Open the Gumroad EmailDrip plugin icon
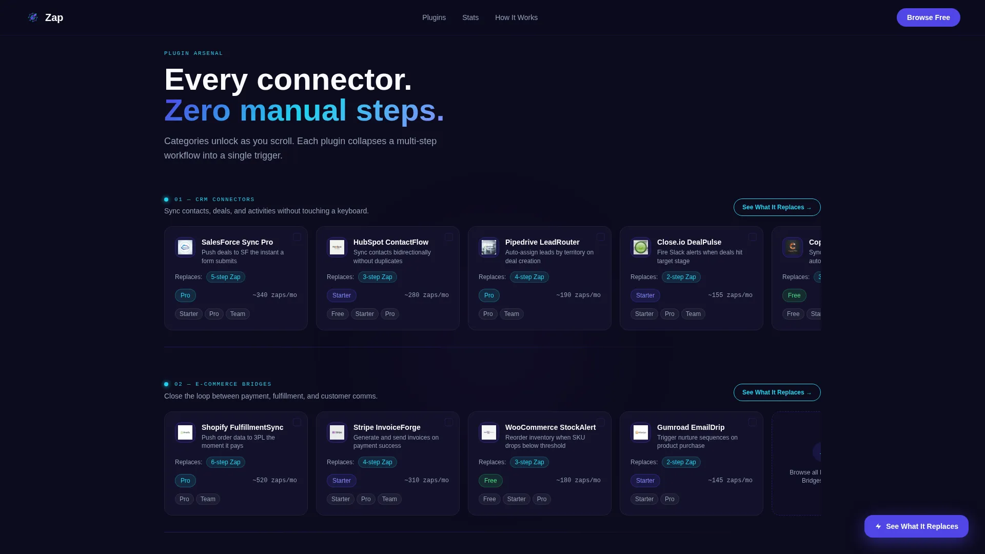 click(x=641, y=432)
